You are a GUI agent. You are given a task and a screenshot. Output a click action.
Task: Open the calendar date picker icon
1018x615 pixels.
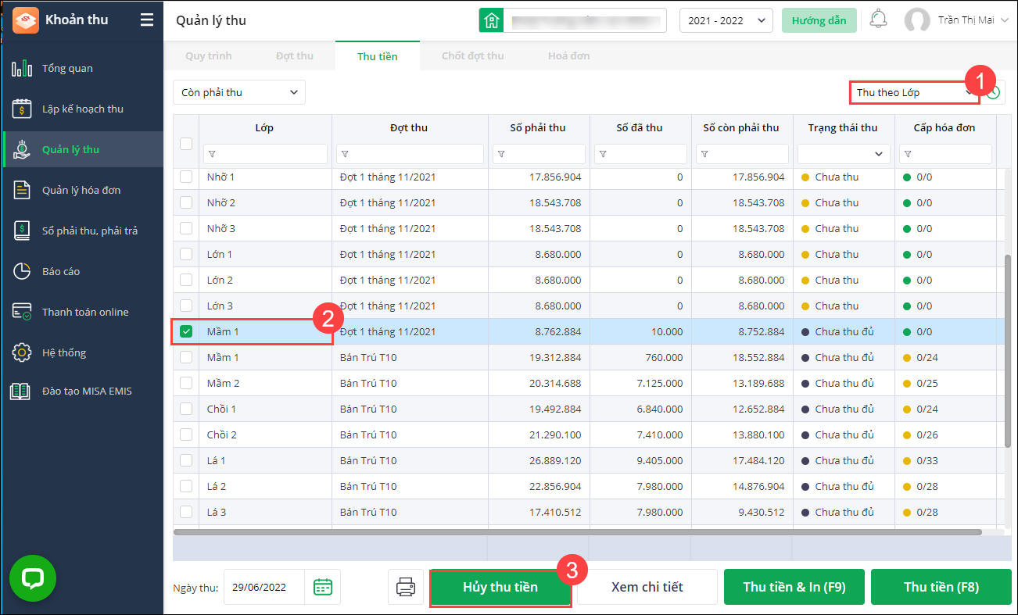click(x=323, y=587)
